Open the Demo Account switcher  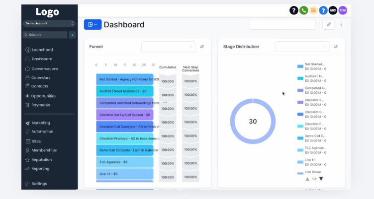click(x=49, y=23)
